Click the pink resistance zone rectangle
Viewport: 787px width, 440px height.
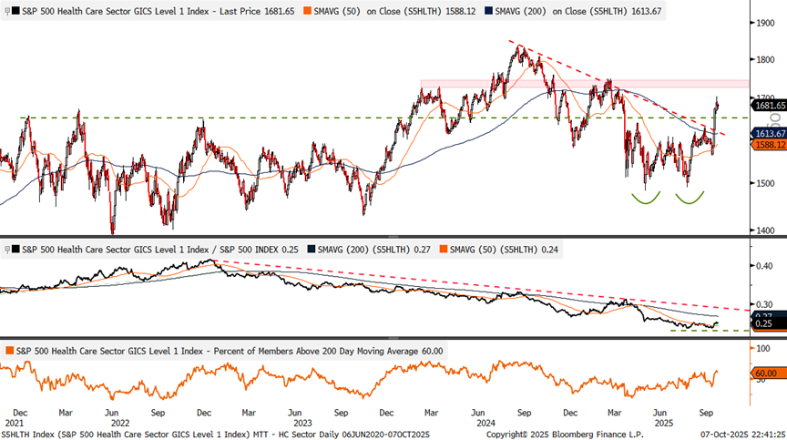pyautogui.click(x=584, y=84)
